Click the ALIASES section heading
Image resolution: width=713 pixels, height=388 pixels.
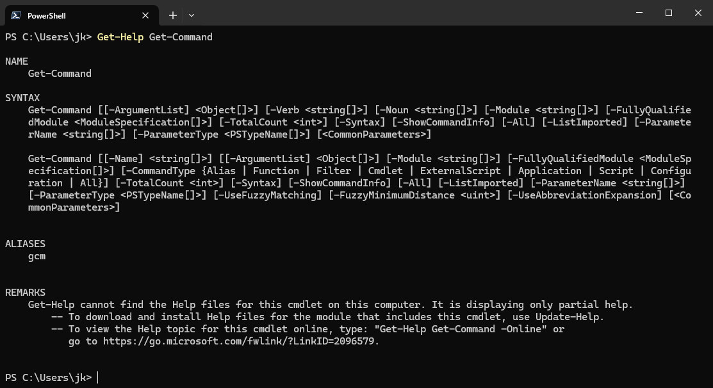(25, 244)
